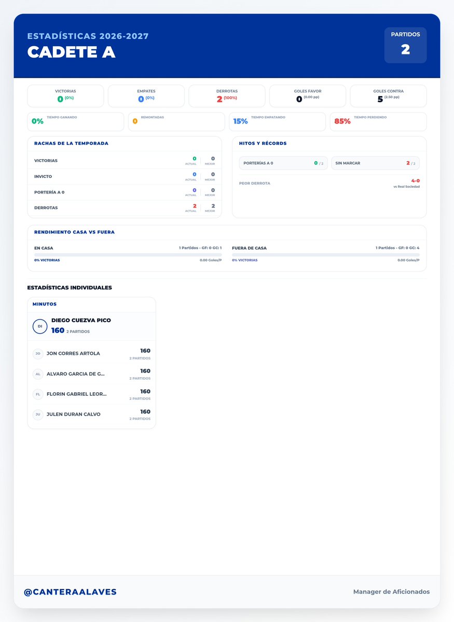Image resolution: width=454 pixels, height=622 pixels.
Task: Click the En Casa label
Action: 44,248
